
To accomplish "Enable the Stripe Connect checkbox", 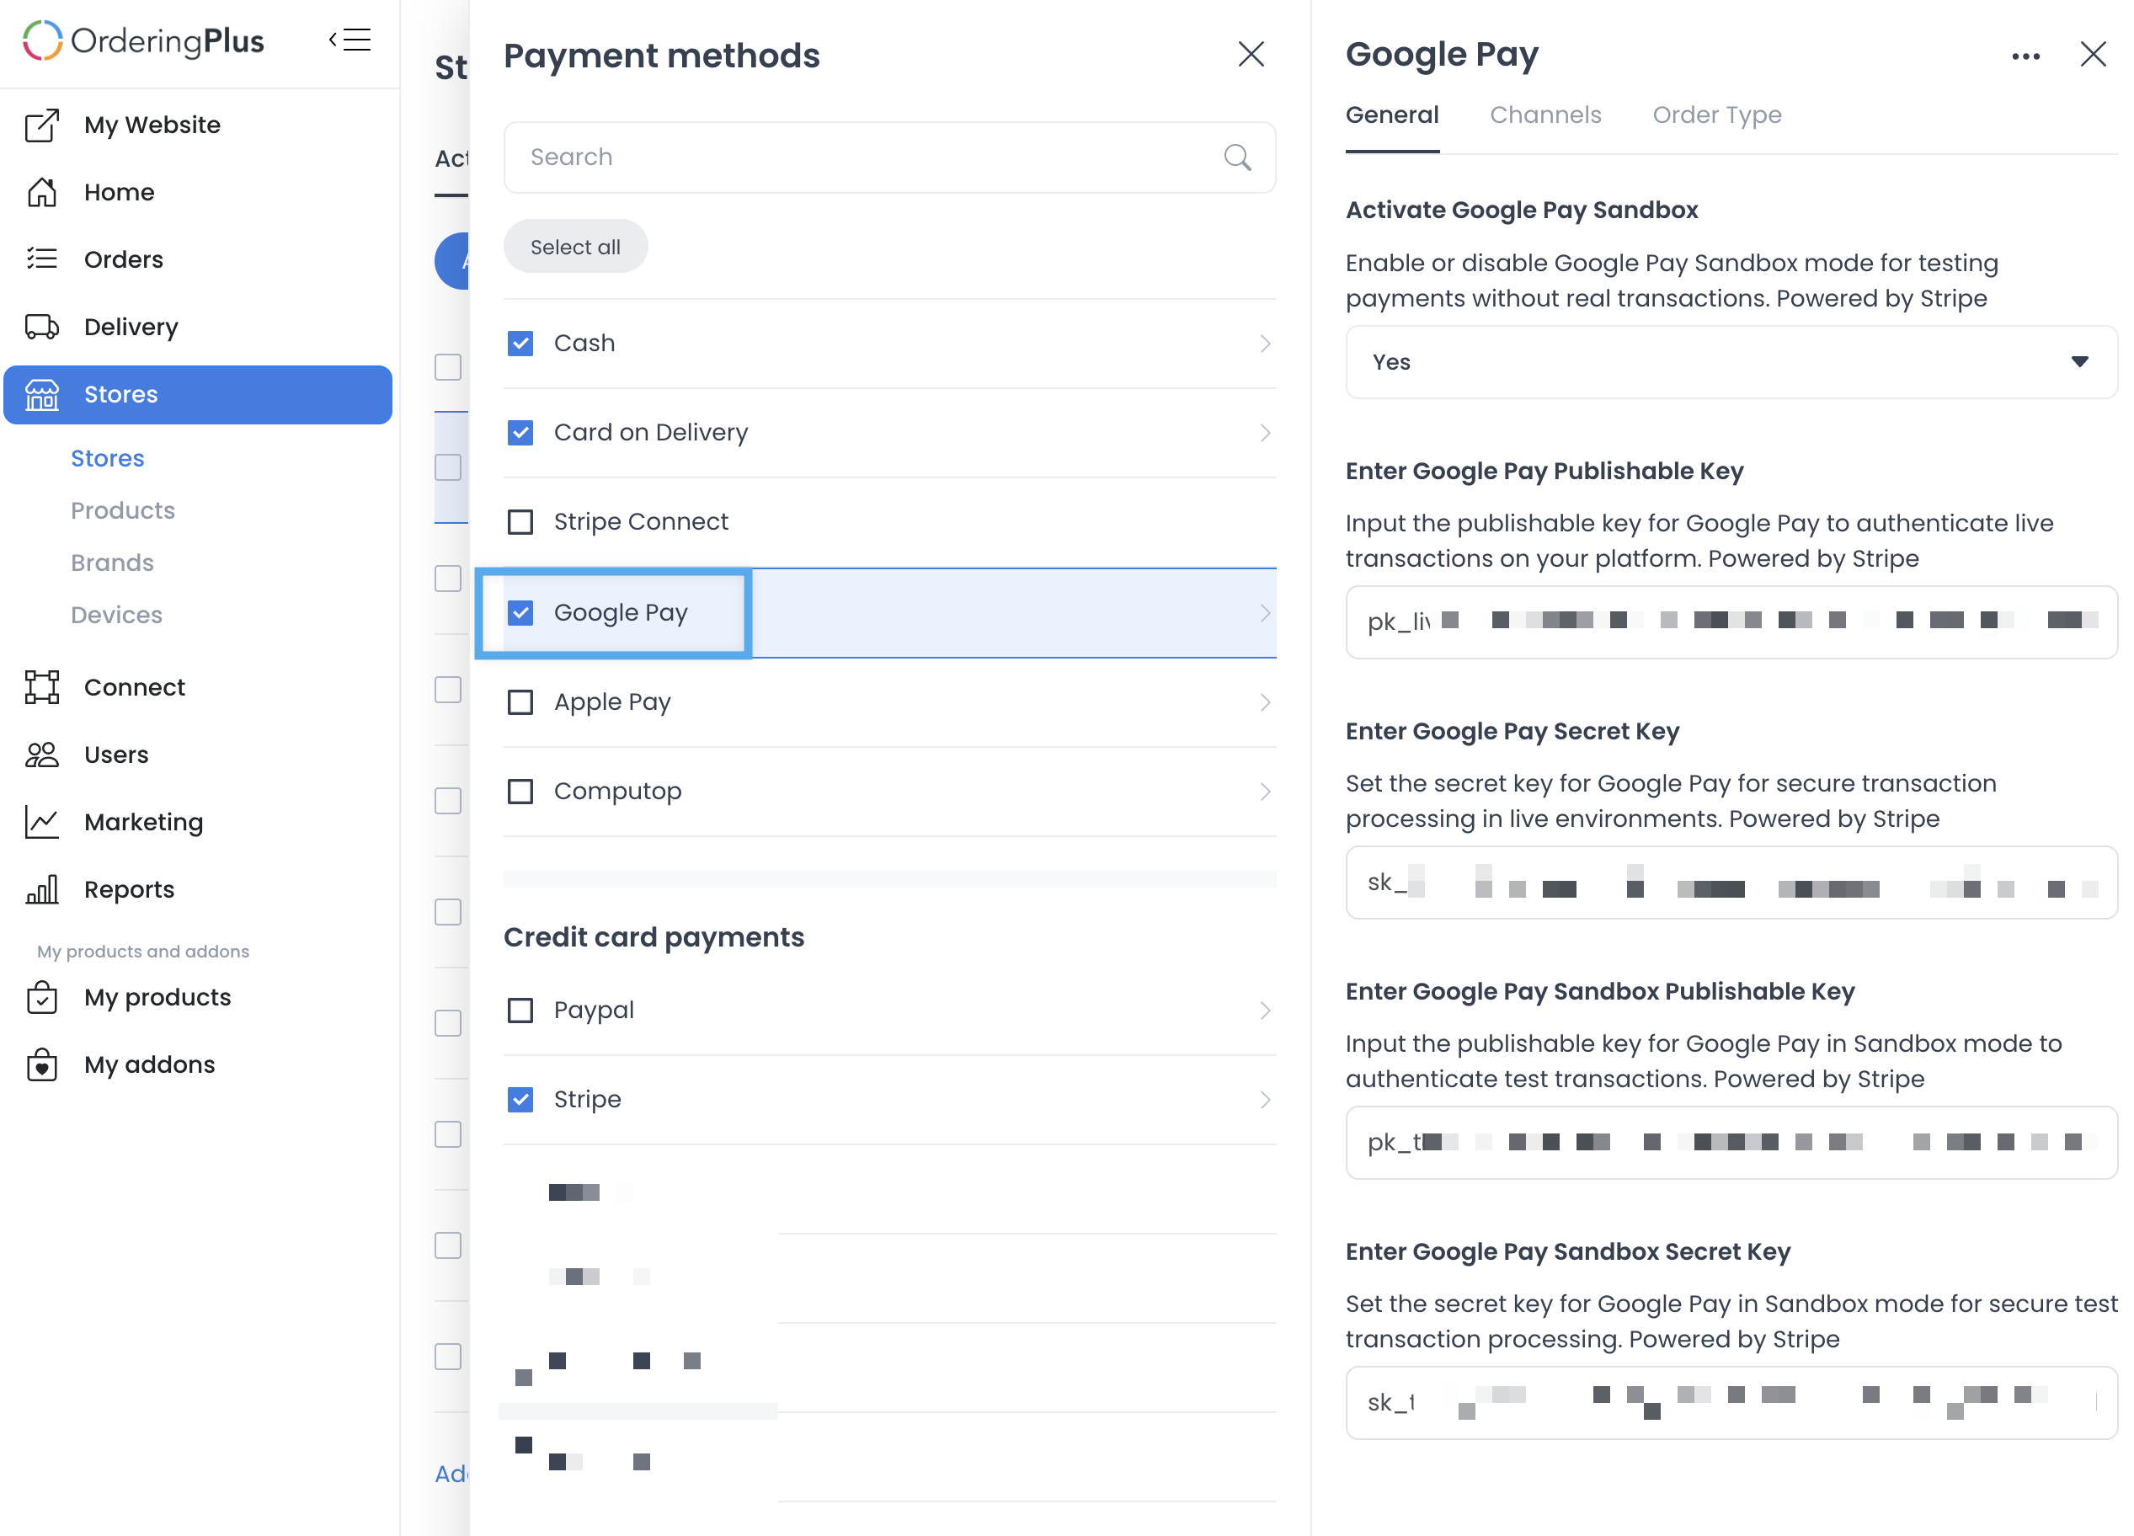I will [520, 522].
